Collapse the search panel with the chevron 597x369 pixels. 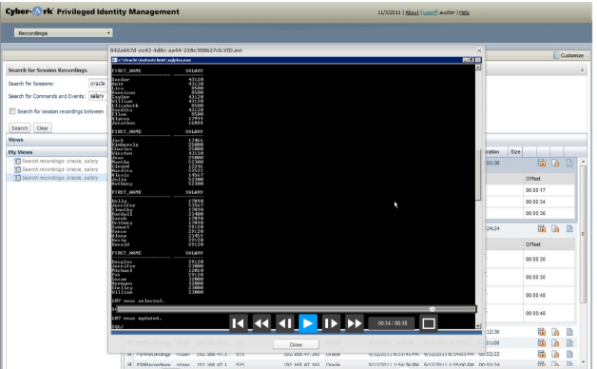pyautogui.click(x=582, y=70)
